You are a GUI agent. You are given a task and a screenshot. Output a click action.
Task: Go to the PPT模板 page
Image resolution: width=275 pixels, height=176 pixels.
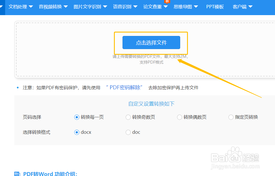(x=215, y=7)
